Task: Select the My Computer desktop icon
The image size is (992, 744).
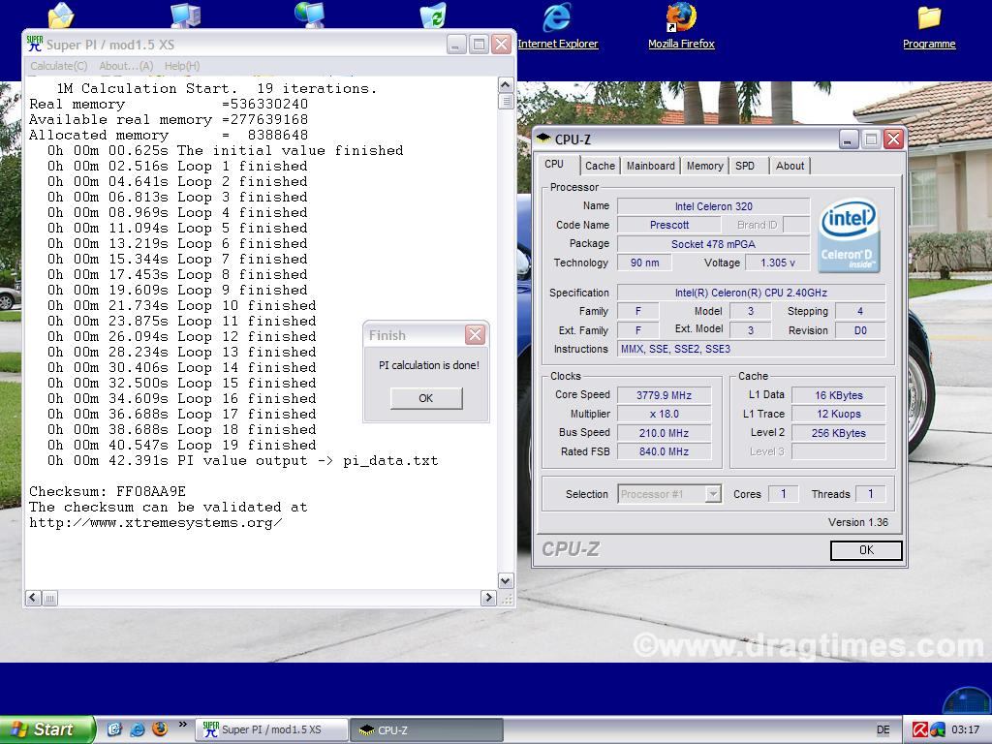Action: pos(186,15)
